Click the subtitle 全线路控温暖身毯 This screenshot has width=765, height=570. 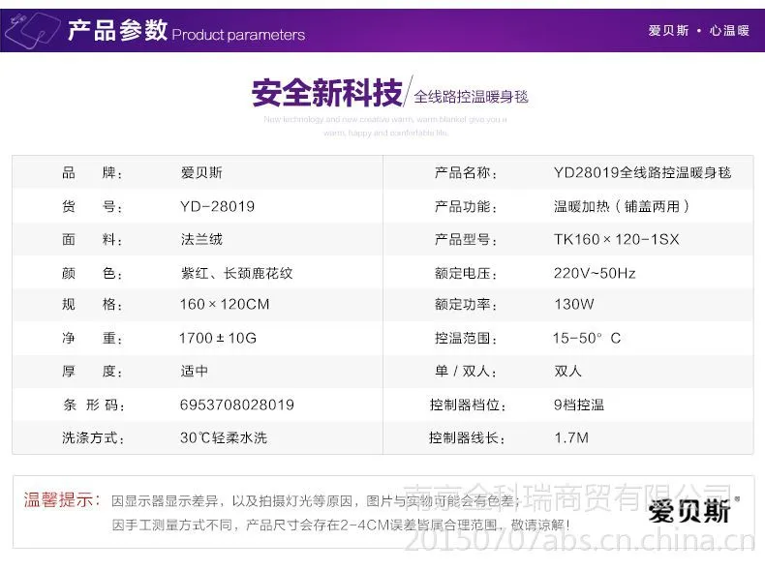[471, 97]
